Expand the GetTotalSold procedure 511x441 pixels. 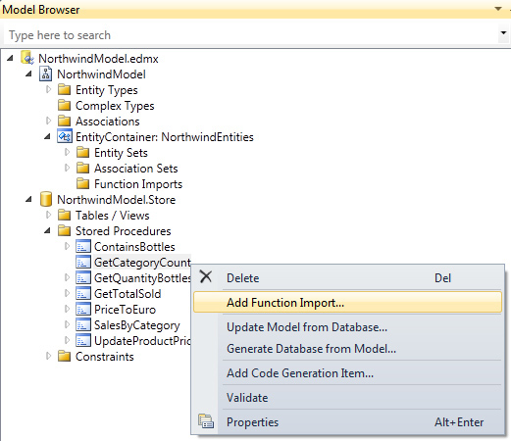pos(67,293)
